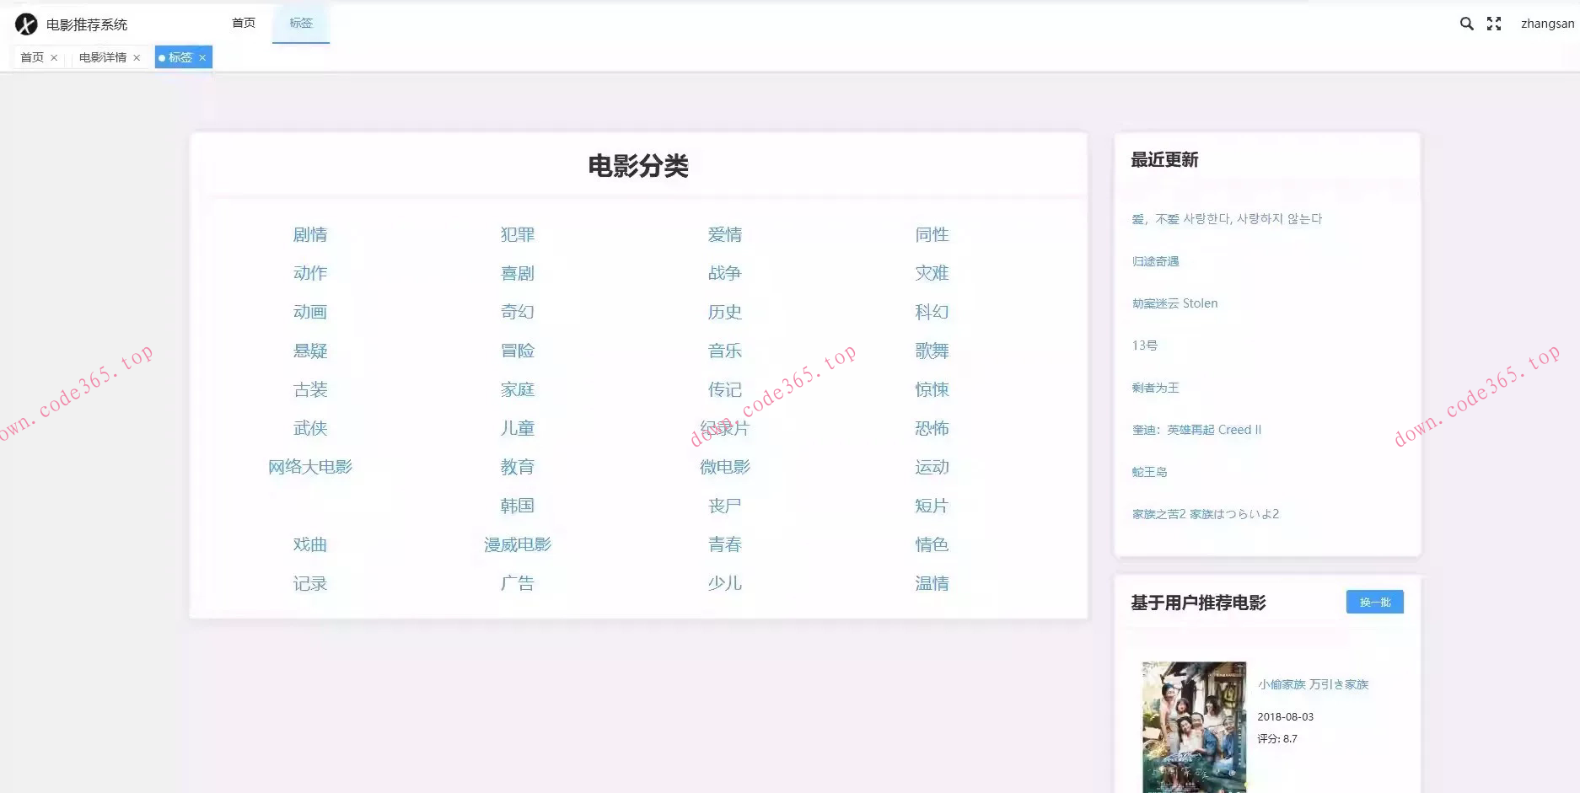
Task: Open the zhangsan user menu
Action: click(1547, 24)
